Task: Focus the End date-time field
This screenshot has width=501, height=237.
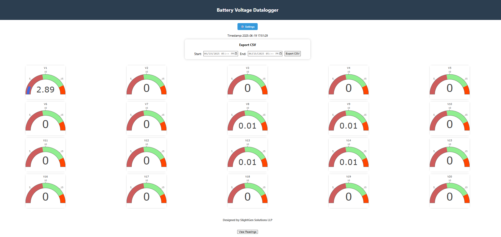Action: tap(265, 54)
